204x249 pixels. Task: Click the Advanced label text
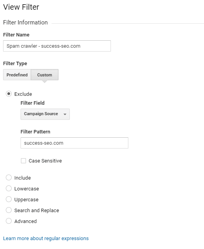click(x=26, y=221)
